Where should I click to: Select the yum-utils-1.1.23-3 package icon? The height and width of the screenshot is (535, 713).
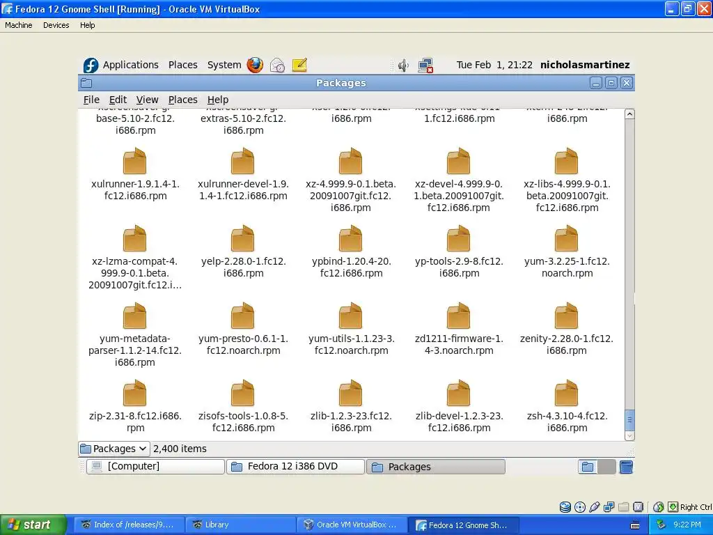[351, 316]
